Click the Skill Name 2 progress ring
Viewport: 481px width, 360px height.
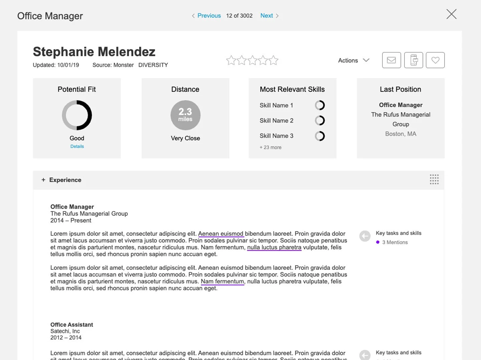pos(320,121)
